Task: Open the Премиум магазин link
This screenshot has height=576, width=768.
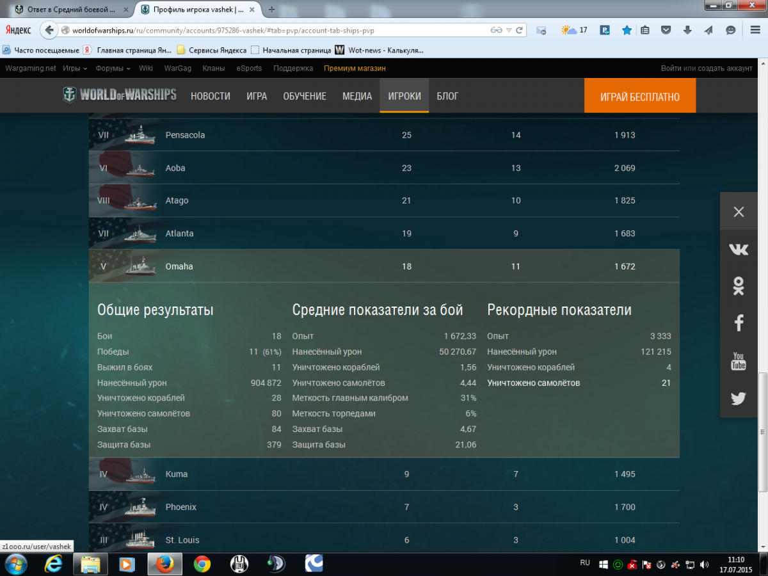Action: [355, 68]
